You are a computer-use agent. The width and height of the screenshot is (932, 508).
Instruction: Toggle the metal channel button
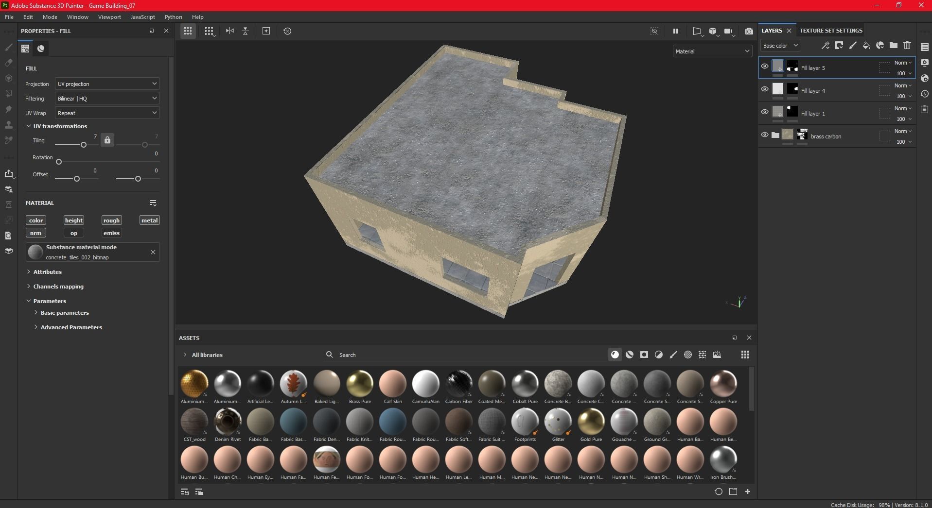[149, 220]
